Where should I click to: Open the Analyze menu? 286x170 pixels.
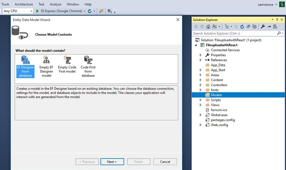[x=55, y=4]
